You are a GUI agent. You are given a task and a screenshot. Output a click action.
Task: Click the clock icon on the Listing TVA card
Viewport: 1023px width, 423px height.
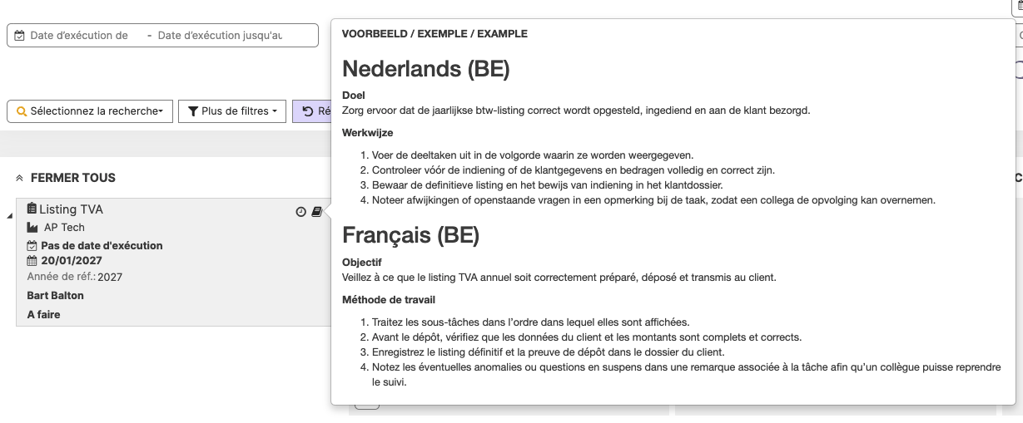click(x=301, y=212)
